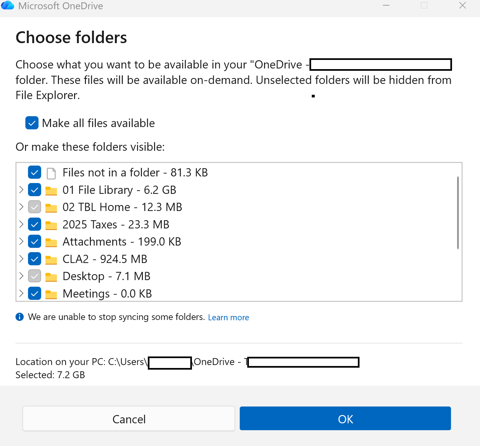Toggle the Files not in a folder checkbox
The width and height of the screenshot is (480, 446).
35,172
